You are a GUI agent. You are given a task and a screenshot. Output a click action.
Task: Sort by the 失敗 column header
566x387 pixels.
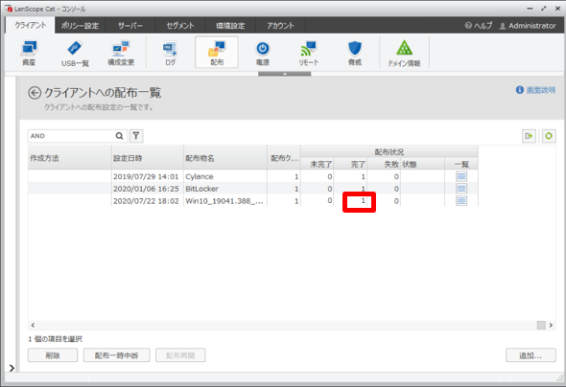[384, 165]
